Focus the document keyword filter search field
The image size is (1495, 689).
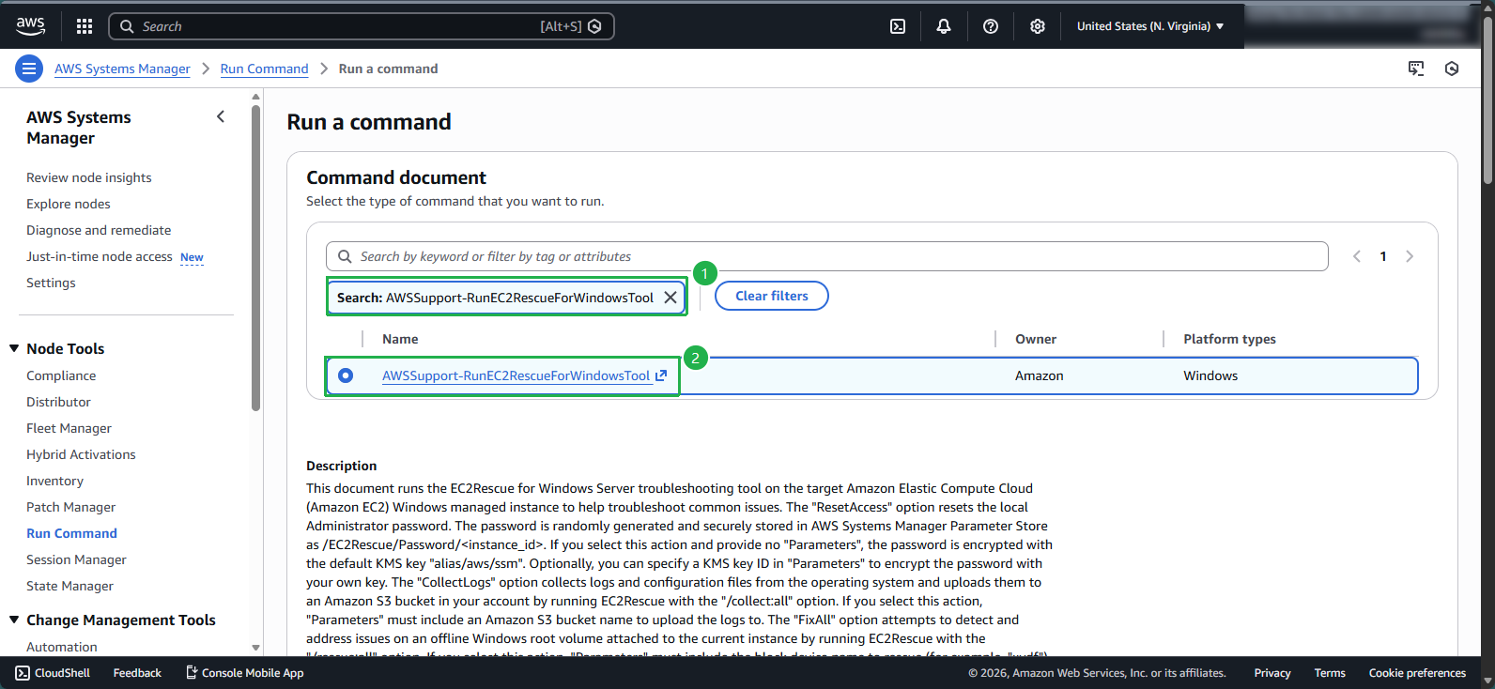(x=826, y=256)
